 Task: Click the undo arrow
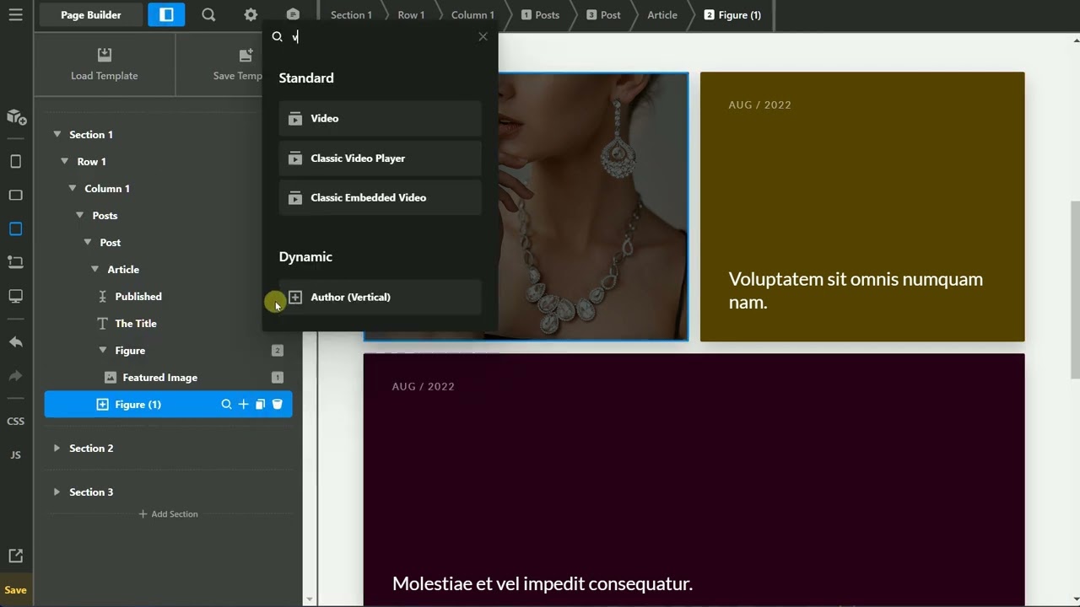pos(15,342)
